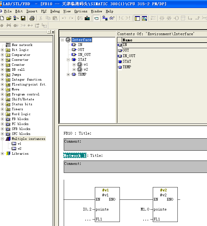207x226 pixels.
Task: Toggle the Details view magnifier icon
Action: click(144, 18)
